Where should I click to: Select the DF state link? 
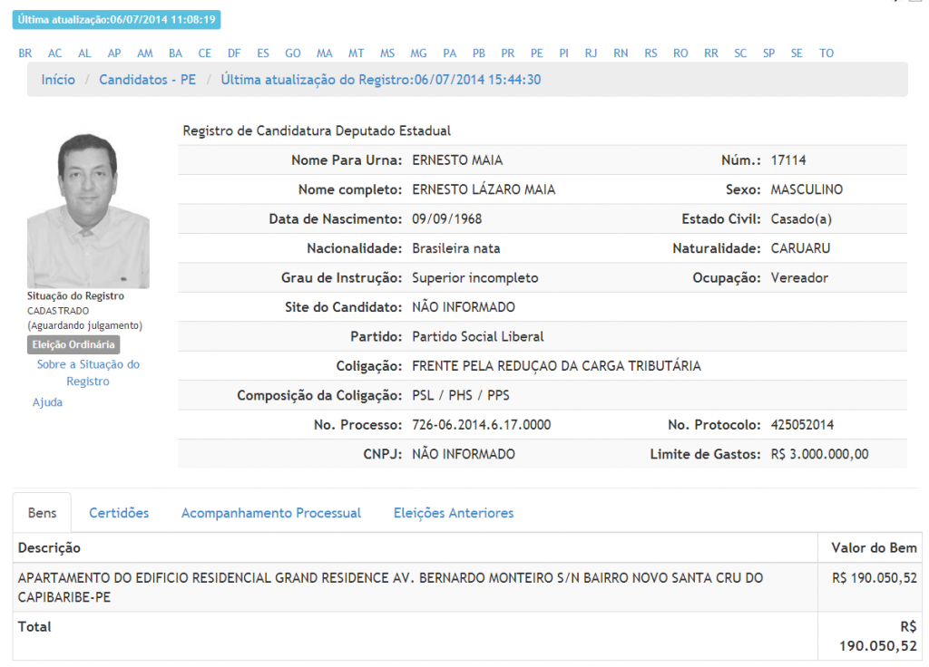click(234, 53)
